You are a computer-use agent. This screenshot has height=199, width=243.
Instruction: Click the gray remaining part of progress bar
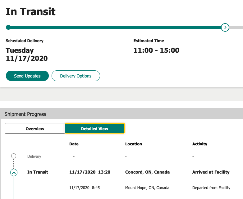pyautogui.click(x=236, y=27)
